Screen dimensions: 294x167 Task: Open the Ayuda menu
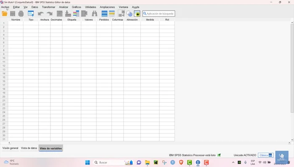pos(135,7)
